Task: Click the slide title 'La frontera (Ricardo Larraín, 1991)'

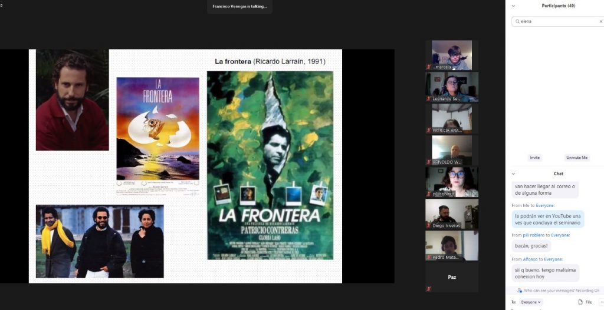Action: point(270,61)
